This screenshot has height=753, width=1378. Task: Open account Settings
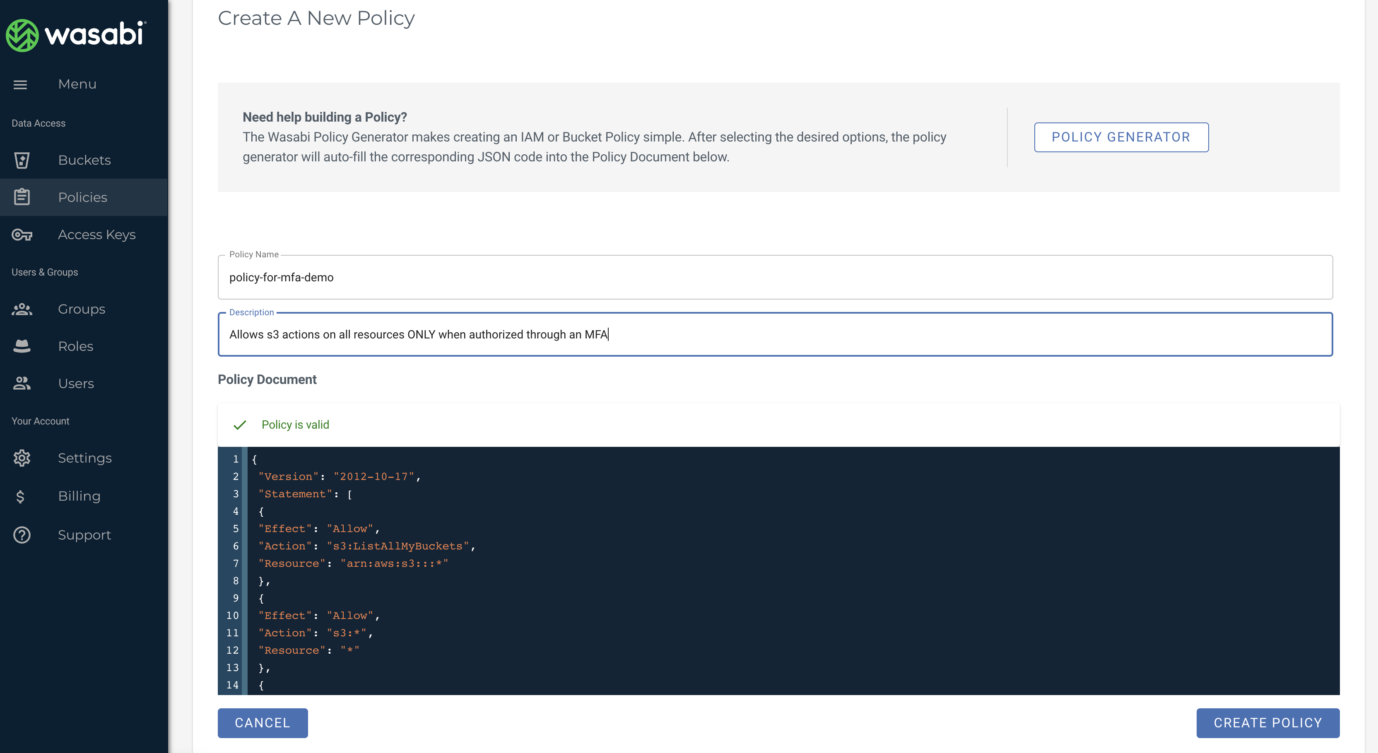click(x=84, y=458)
